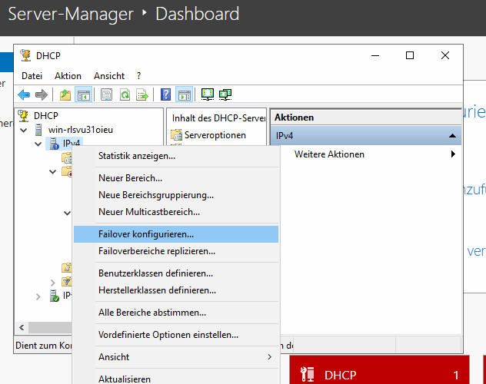Open the Aktion menu
The width and height of the screenshot is (486, 384).
(68, 76)
